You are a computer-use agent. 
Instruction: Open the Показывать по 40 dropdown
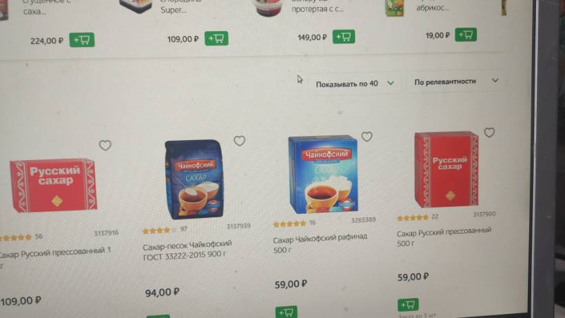pos(355,83)
